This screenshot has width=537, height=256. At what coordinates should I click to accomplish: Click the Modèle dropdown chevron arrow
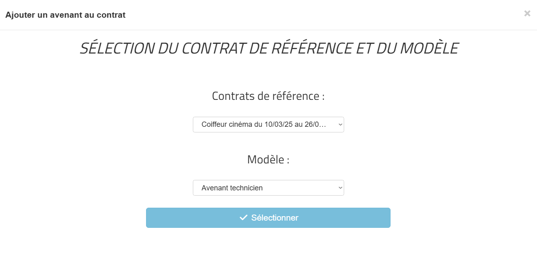(340, 188)
